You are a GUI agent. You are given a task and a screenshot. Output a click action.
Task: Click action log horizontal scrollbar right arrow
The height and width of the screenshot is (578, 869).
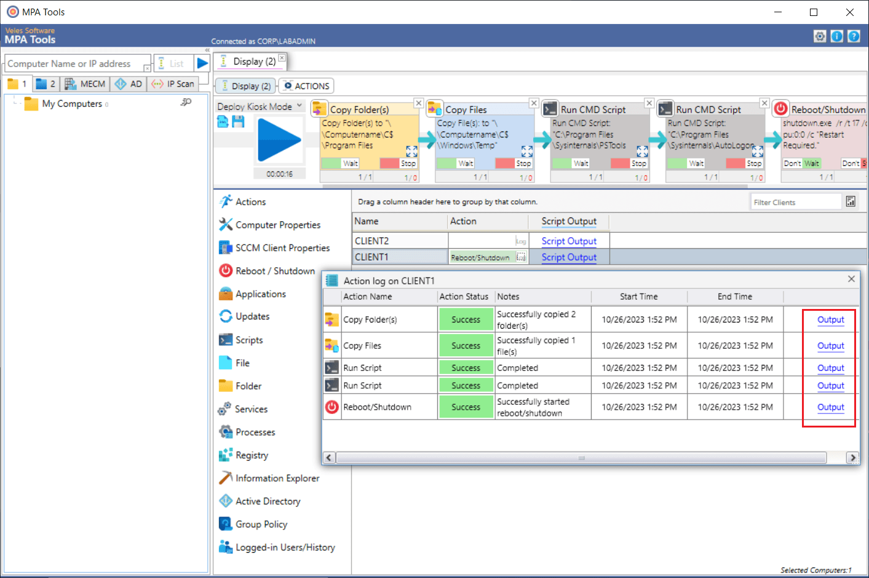click(852, 458)
